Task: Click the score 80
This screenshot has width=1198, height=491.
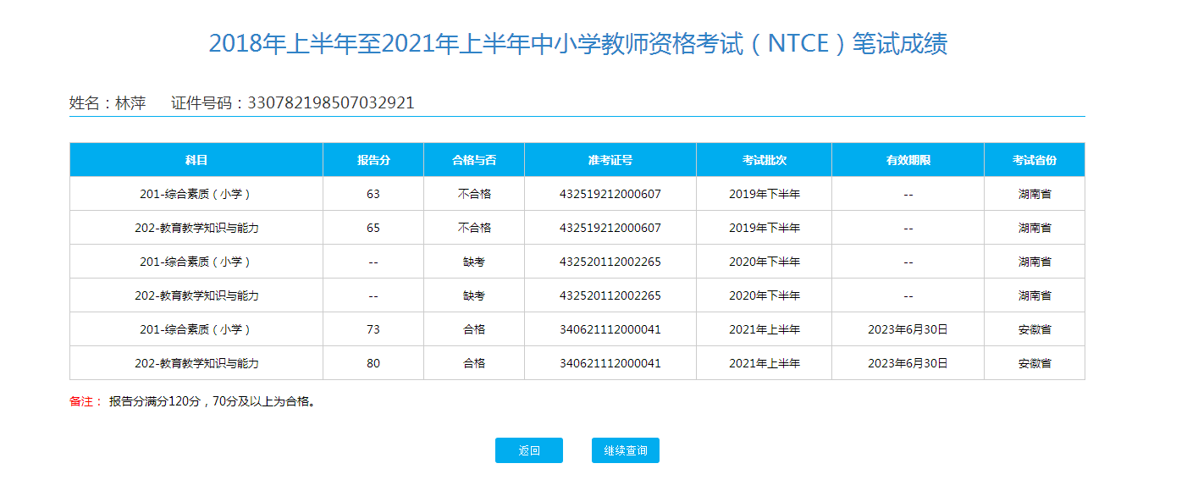Action: (x=373, y=363)
